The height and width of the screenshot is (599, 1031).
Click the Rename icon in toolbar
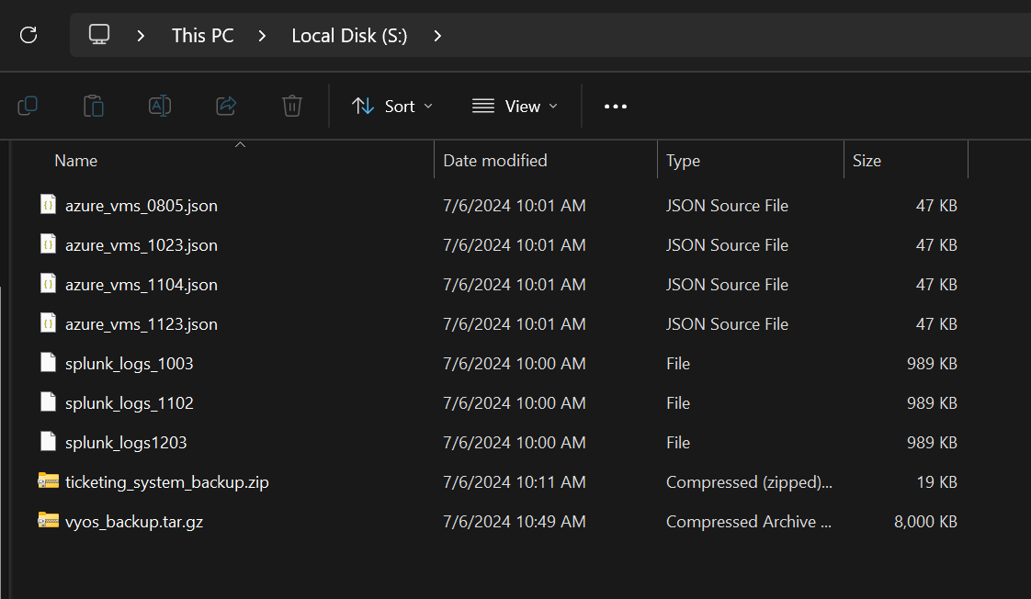[x=160, y=107]
